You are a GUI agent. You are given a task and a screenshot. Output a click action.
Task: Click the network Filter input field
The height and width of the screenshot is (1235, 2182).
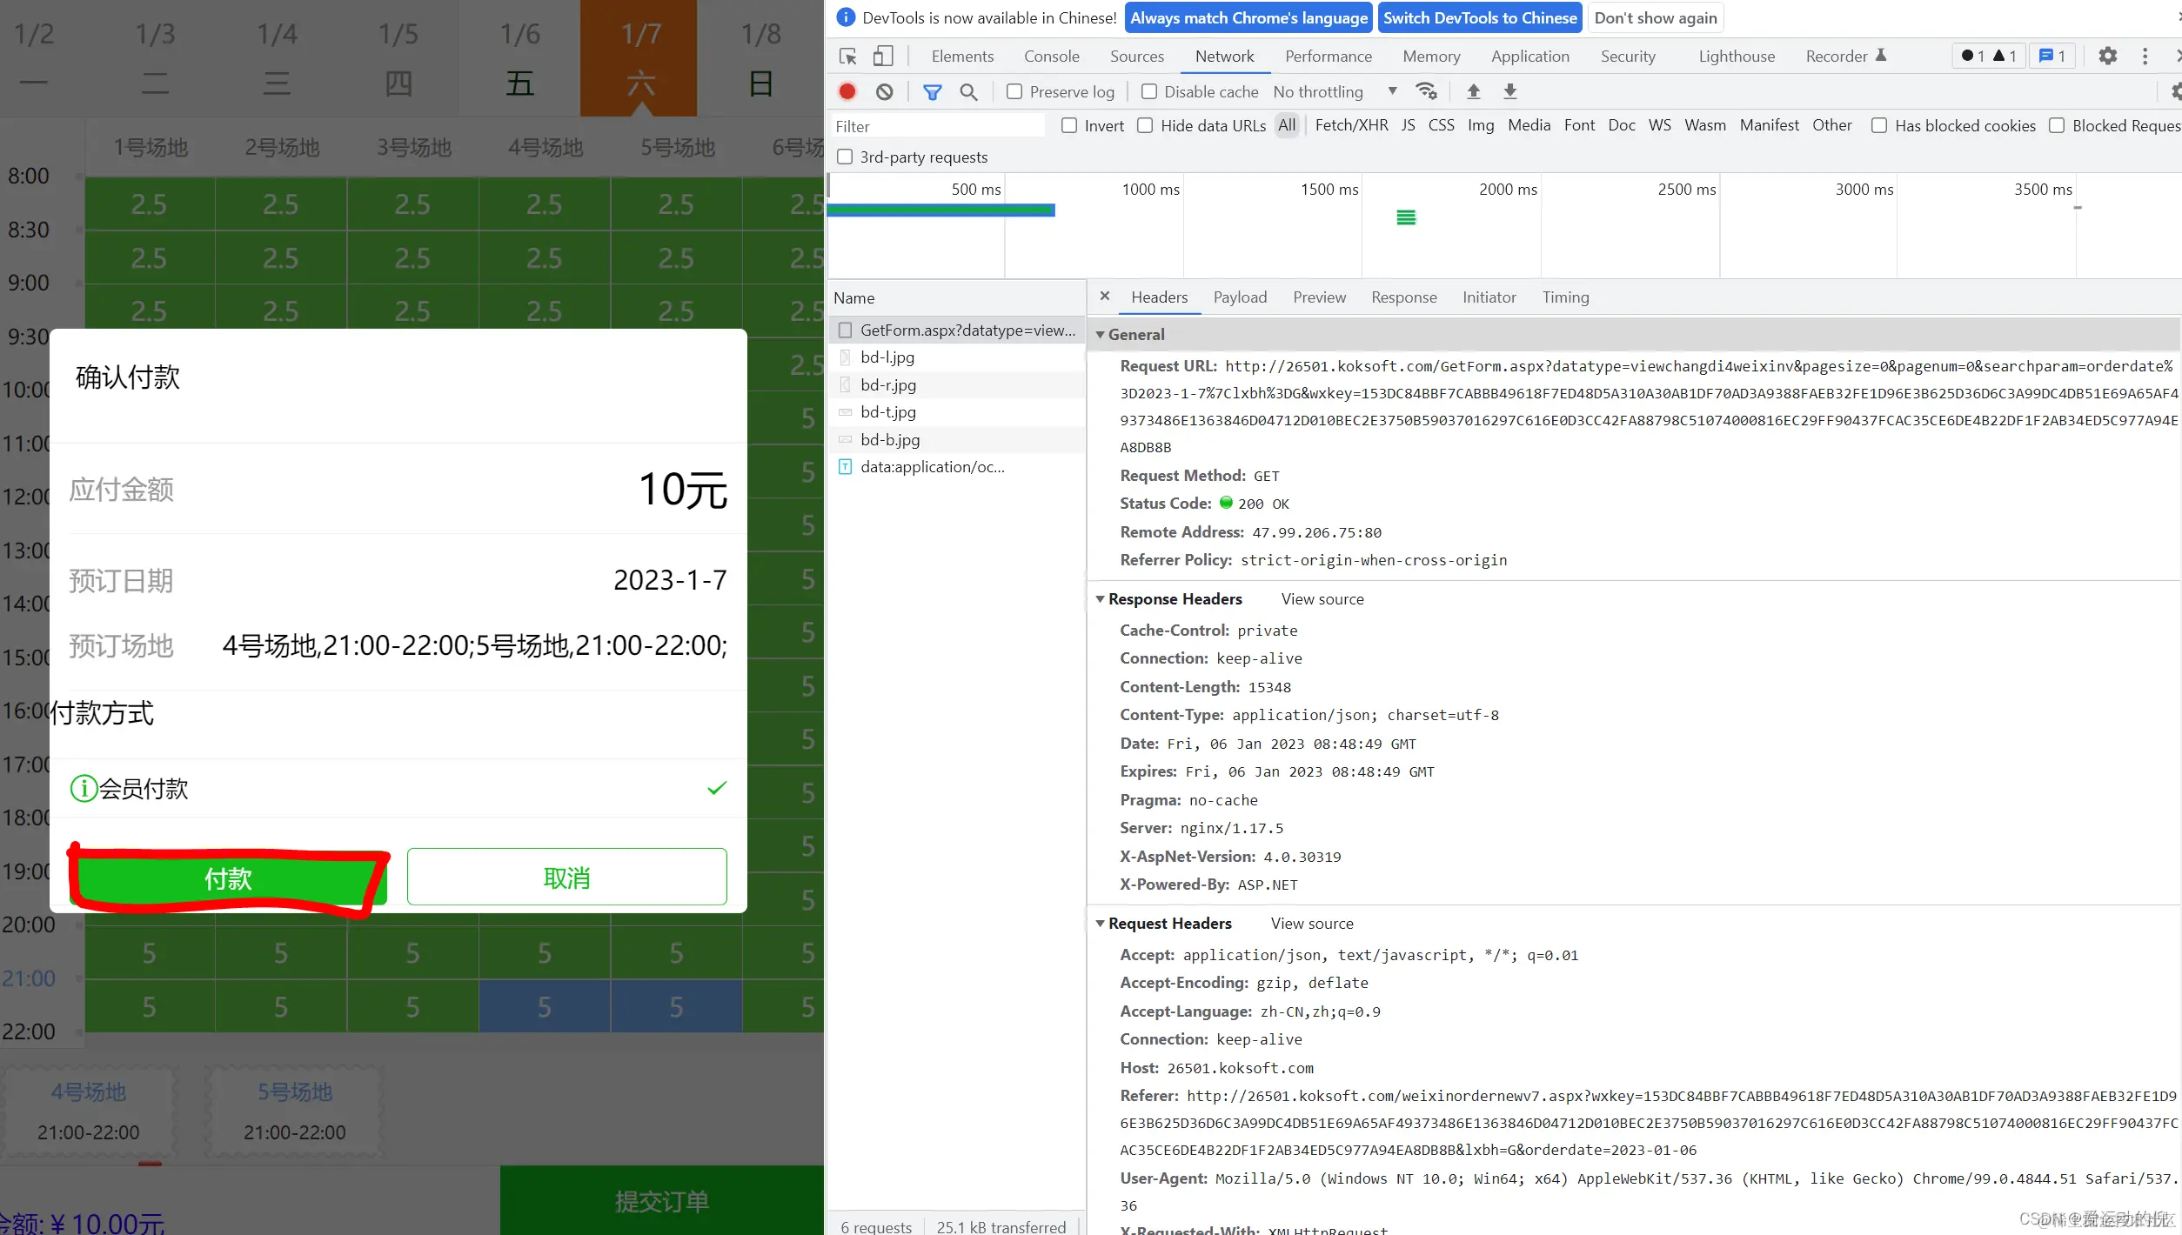click(x=938, y=127)
